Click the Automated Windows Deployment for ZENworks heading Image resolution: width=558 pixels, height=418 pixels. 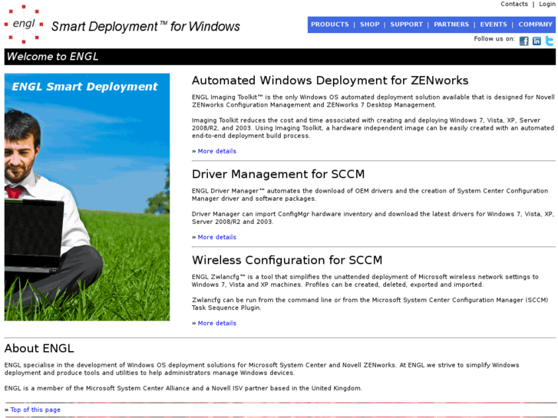[330, 81]
